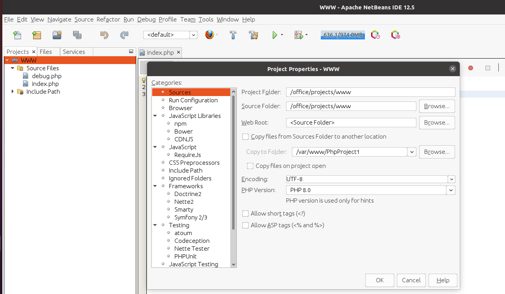
Task: Run the project with green play icon
Action: tap(275, 35)
